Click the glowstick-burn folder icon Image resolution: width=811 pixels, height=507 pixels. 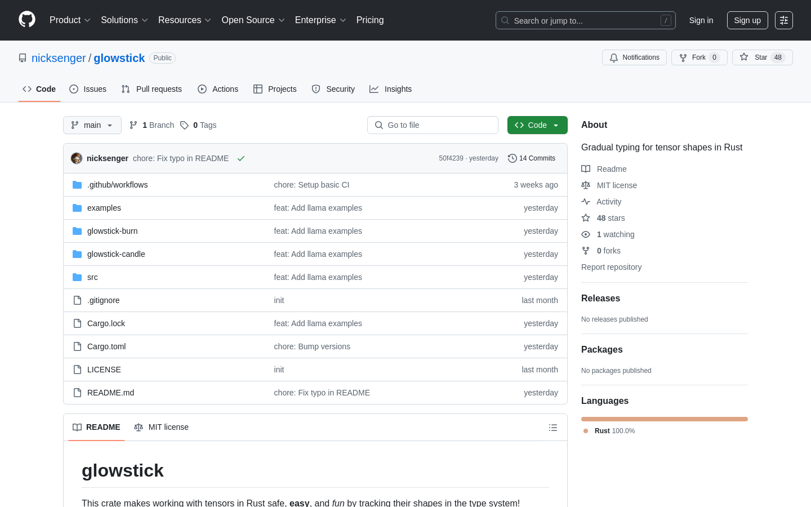tap(77, 231)
